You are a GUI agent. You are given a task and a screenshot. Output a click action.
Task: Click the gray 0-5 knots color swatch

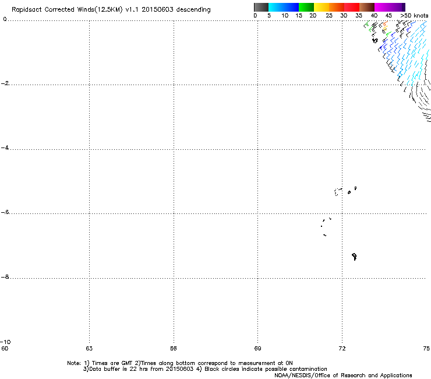coord(261,7)
